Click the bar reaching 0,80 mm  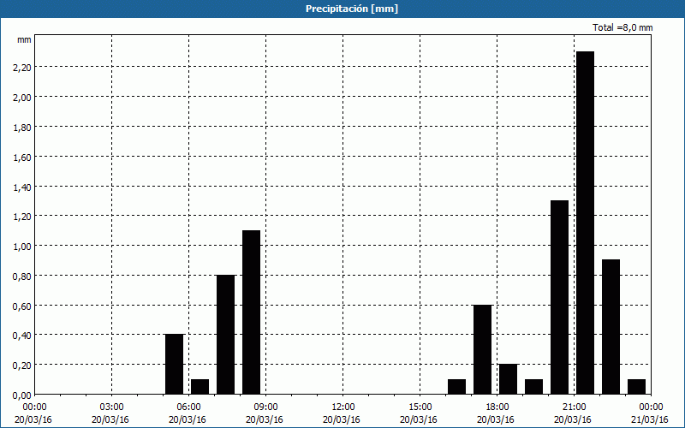point(225,335)
